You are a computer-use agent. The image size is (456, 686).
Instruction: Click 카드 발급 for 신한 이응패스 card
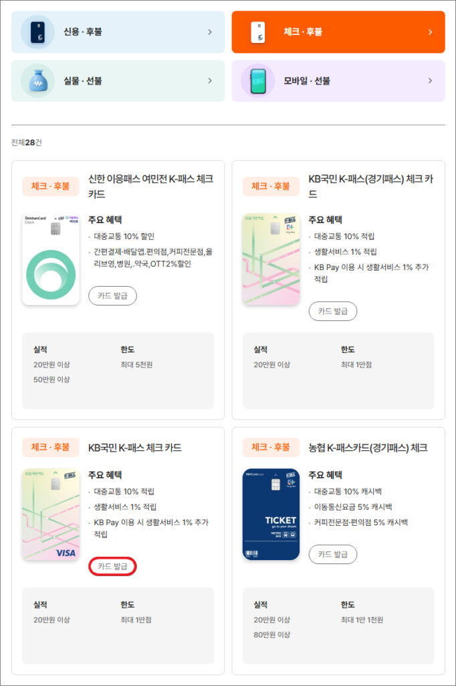tap(112, 295)
